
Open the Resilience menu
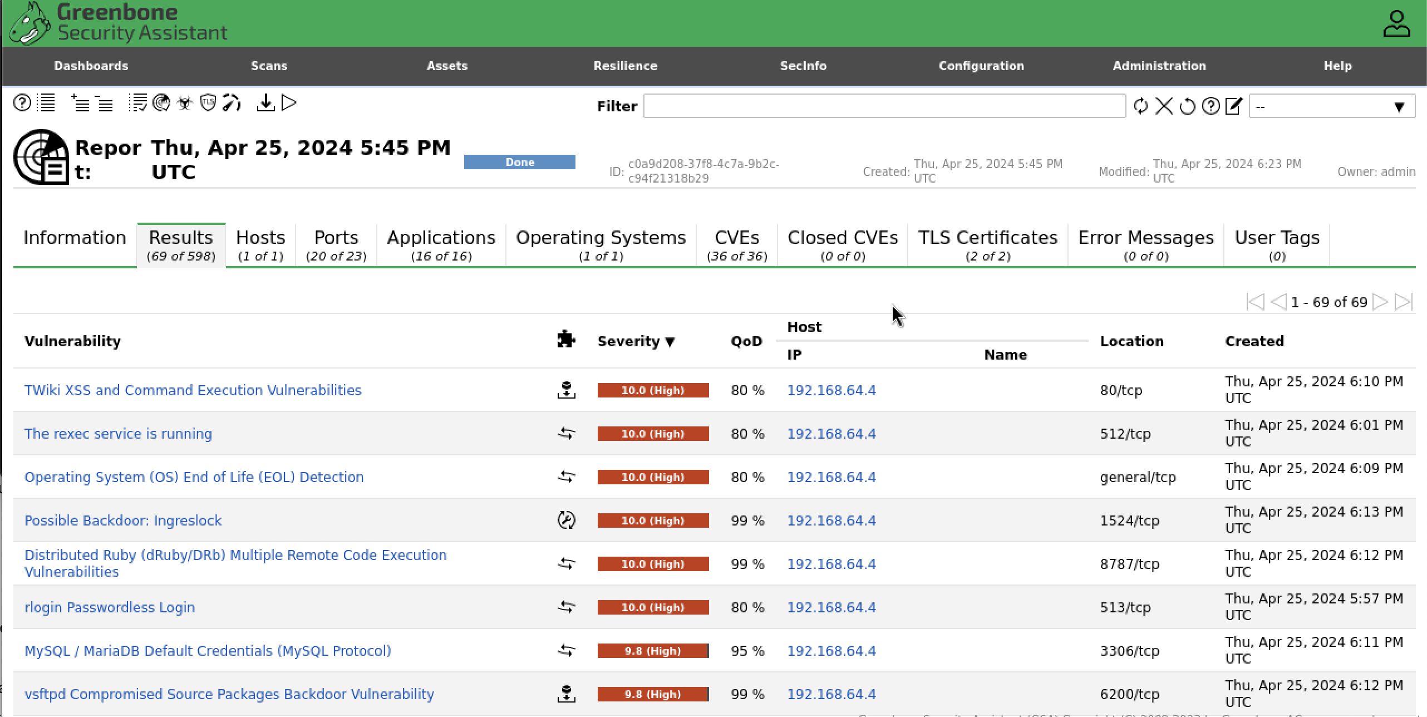pos(625,66)
